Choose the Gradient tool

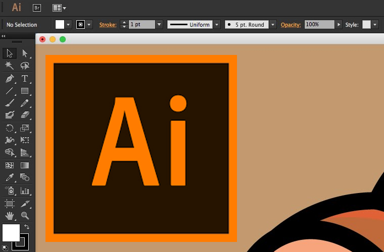point(25,165)
